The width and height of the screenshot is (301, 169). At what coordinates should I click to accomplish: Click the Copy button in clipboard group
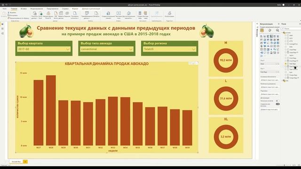tap(13, 15)
